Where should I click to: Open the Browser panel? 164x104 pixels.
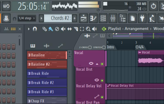[x=123, y=18]
